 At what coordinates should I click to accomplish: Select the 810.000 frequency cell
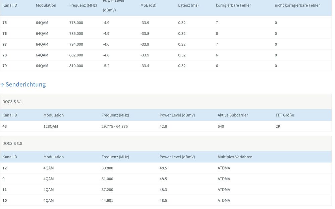pos(76,66)
